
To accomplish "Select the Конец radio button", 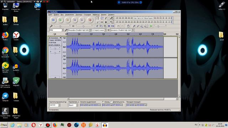I will point(103,102).
